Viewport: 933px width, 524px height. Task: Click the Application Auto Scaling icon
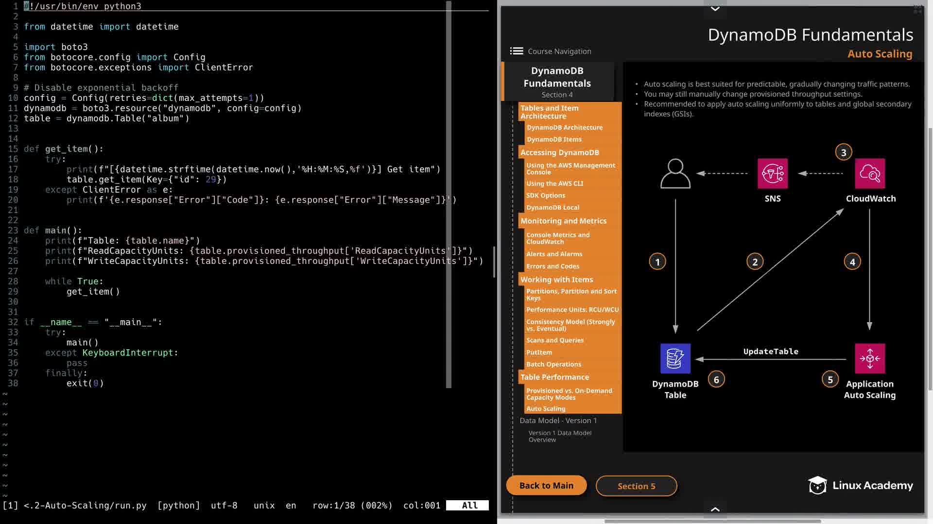click(869, 359)
